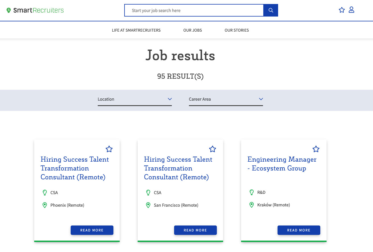Expand the Location filter dropdown
The height and width of the screenshot is (252, 373).
coord(134,99)
